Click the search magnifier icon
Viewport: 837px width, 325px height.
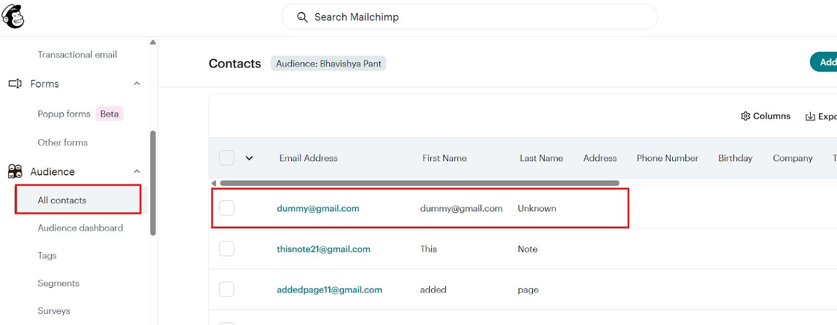[302, 17]
